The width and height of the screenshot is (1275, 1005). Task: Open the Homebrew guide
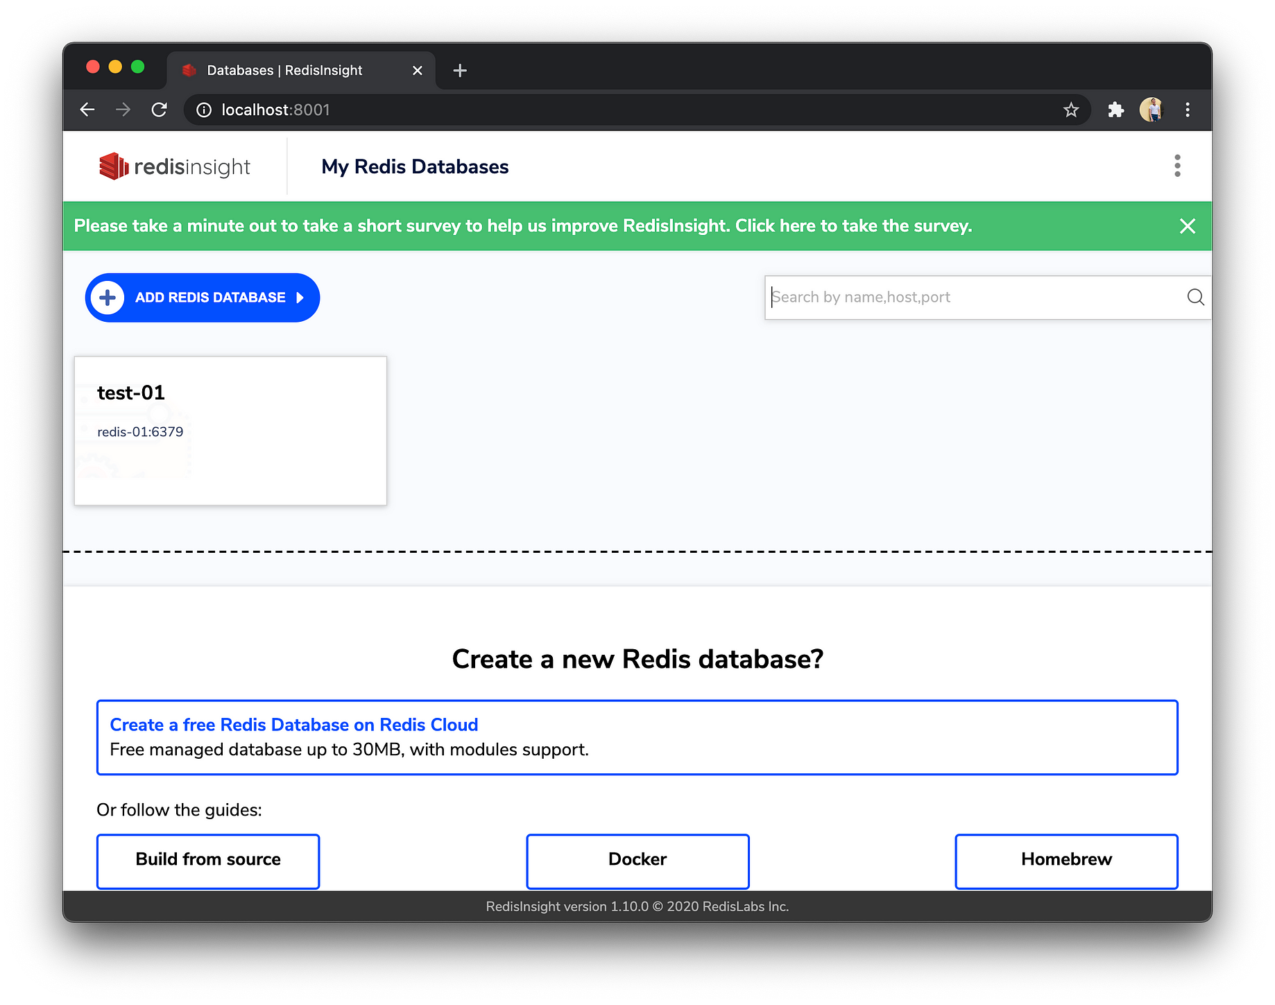point(1066,860)
